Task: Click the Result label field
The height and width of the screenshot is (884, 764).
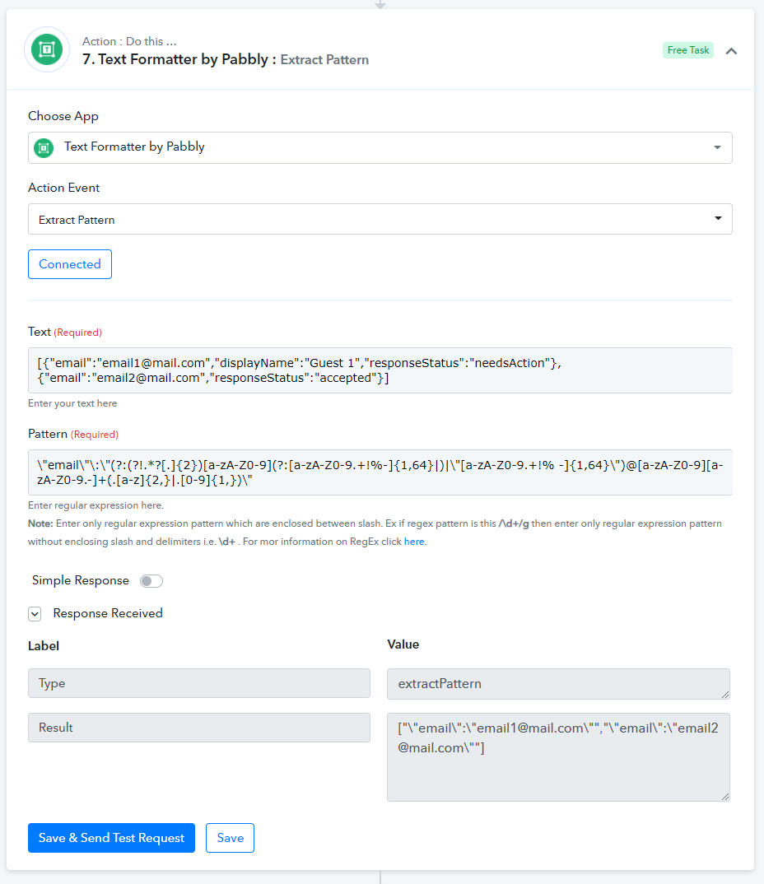Action: pos(198,728)
